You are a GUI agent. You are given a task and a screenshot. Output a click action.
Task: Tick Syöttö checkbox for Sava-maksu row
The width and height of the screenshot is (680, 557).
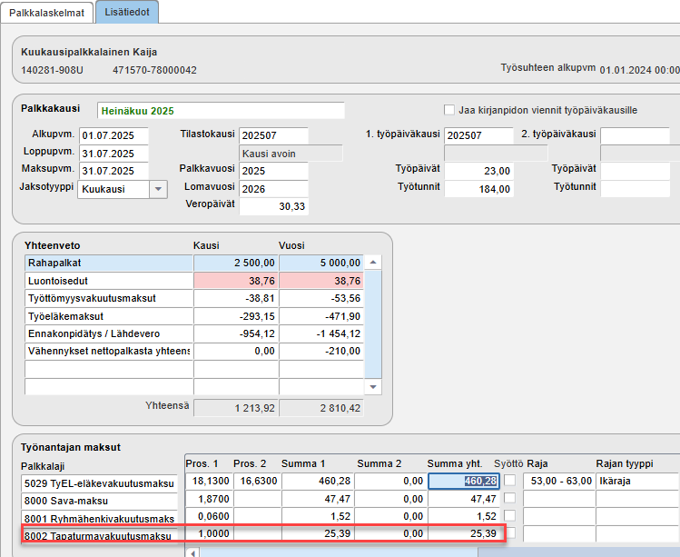[510, 499]
